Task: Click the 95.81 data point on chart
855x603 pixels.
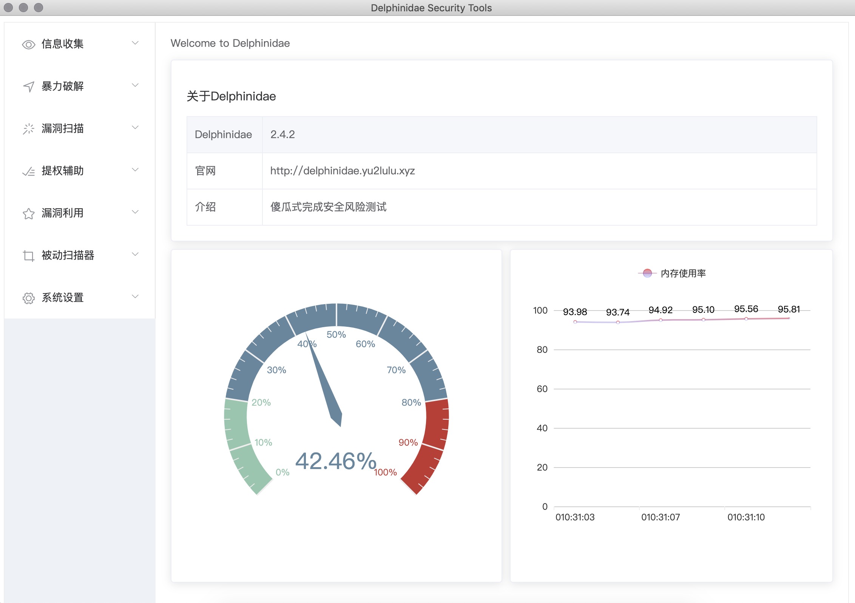Action: point(789,318)
